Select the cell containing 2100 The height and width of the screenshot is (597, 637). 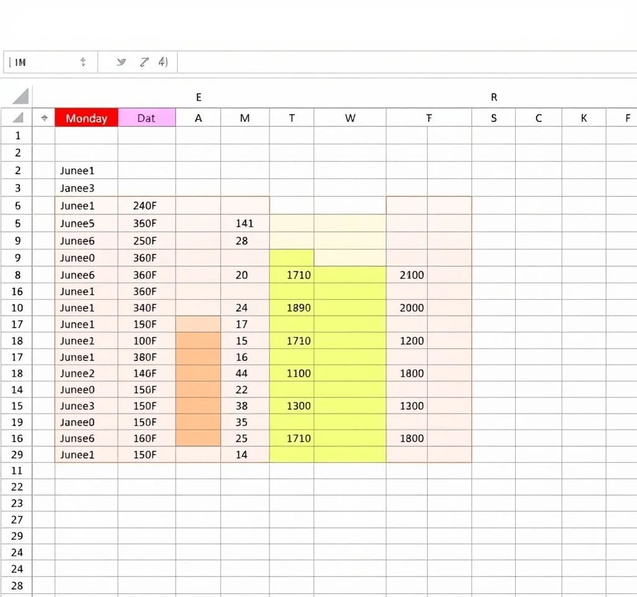pyautogui.click(x=411, y=275)
